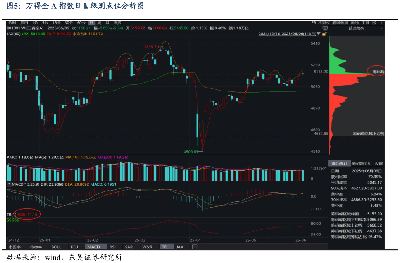
Task: Open the 工具 (tools) icon menu
Action: tap(366, 22)
